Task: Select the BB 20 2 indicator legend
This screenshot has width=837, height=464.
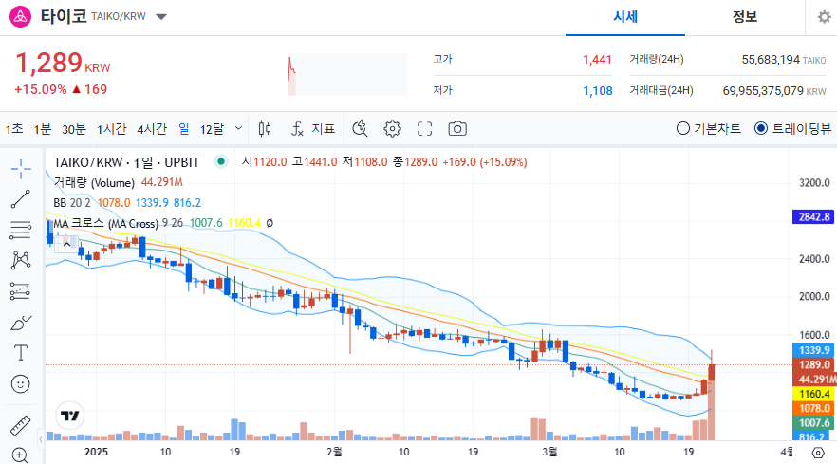Action: point(72,203)
